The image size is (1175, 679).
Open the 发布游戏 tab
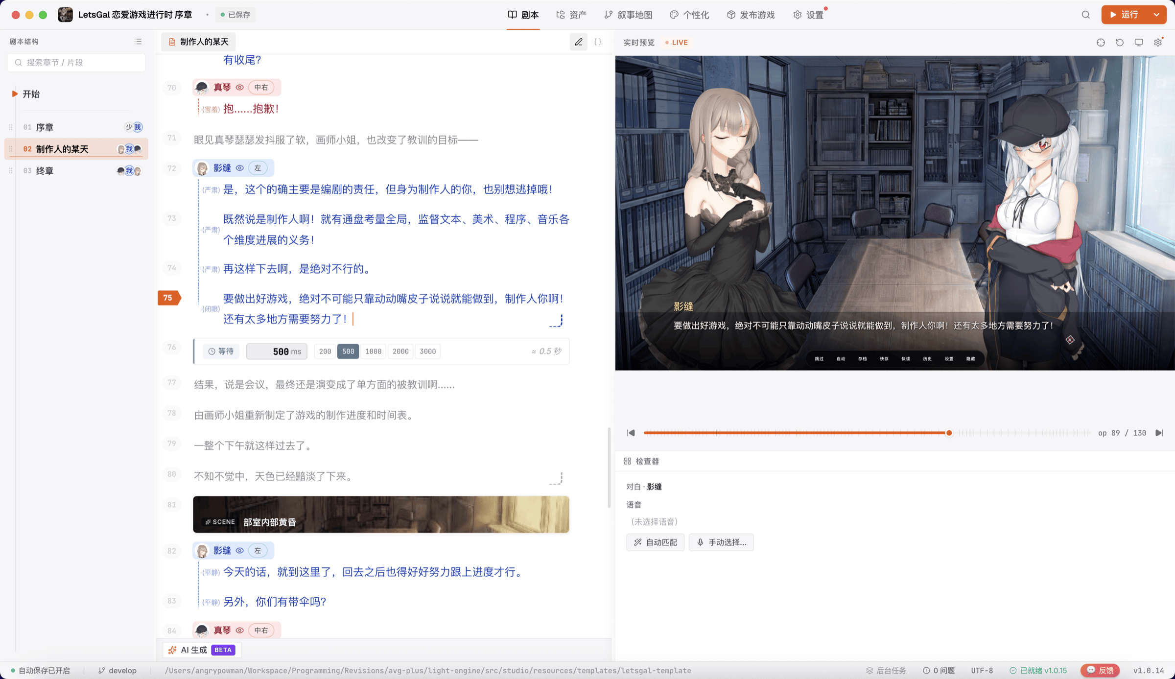coord(751,15)
